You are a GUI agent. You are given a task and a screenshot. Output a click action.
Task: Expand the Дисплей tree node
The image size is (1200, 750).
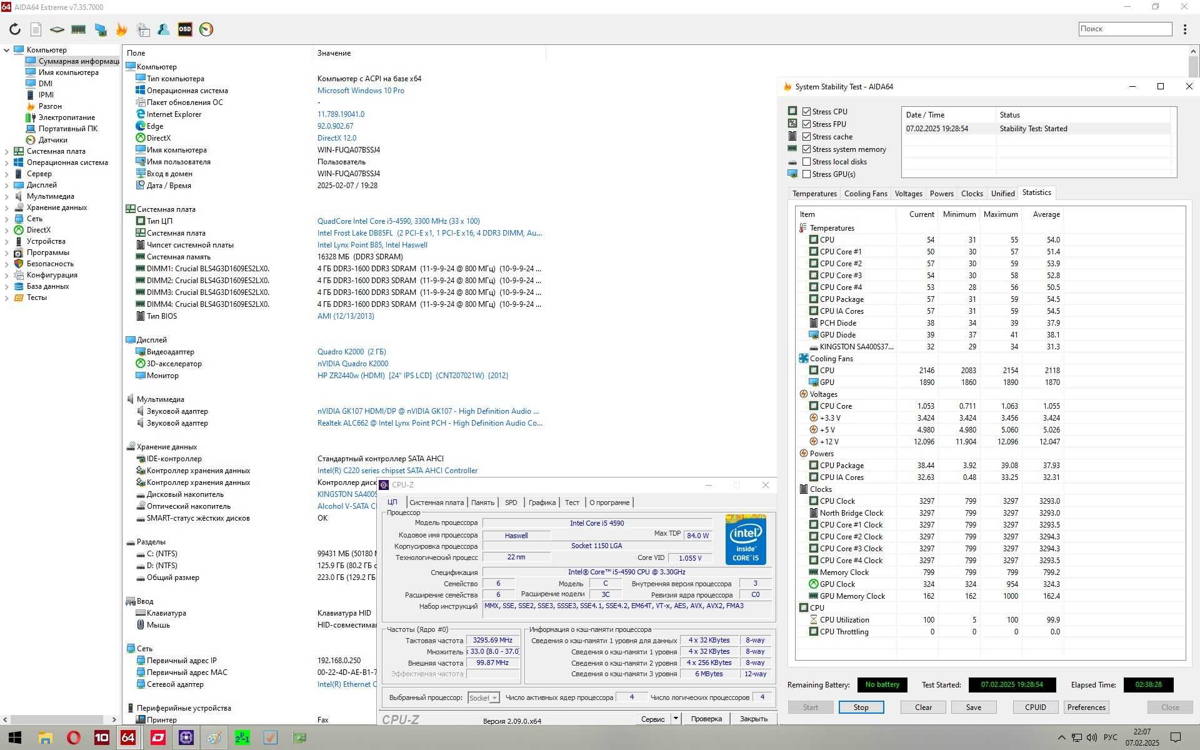[x=7, y=185]
